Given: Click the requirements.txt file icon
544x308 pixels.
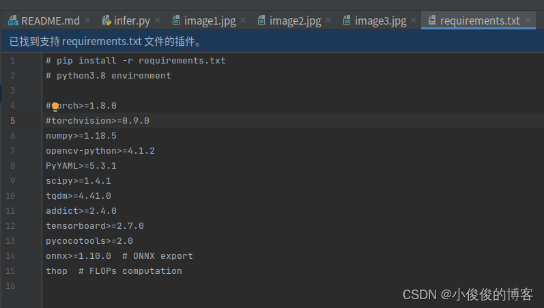Looking at the screenshot, I should point(431,20).
